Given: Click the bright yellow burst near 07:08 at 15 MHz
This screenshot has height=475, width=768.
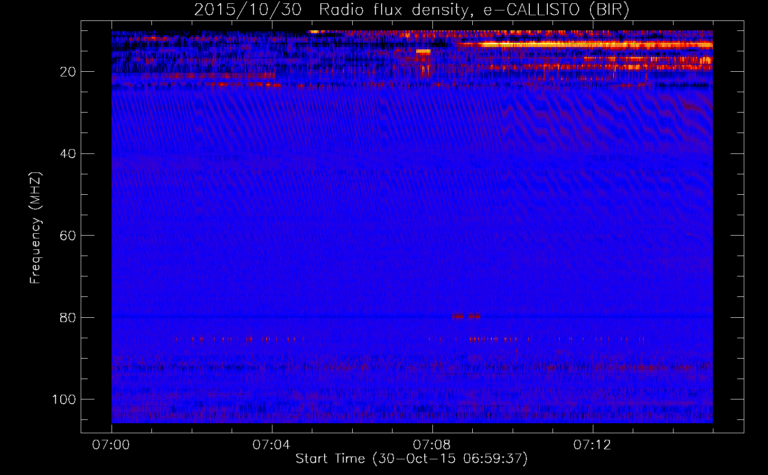Looking at the screenshot, I should 423,51.
